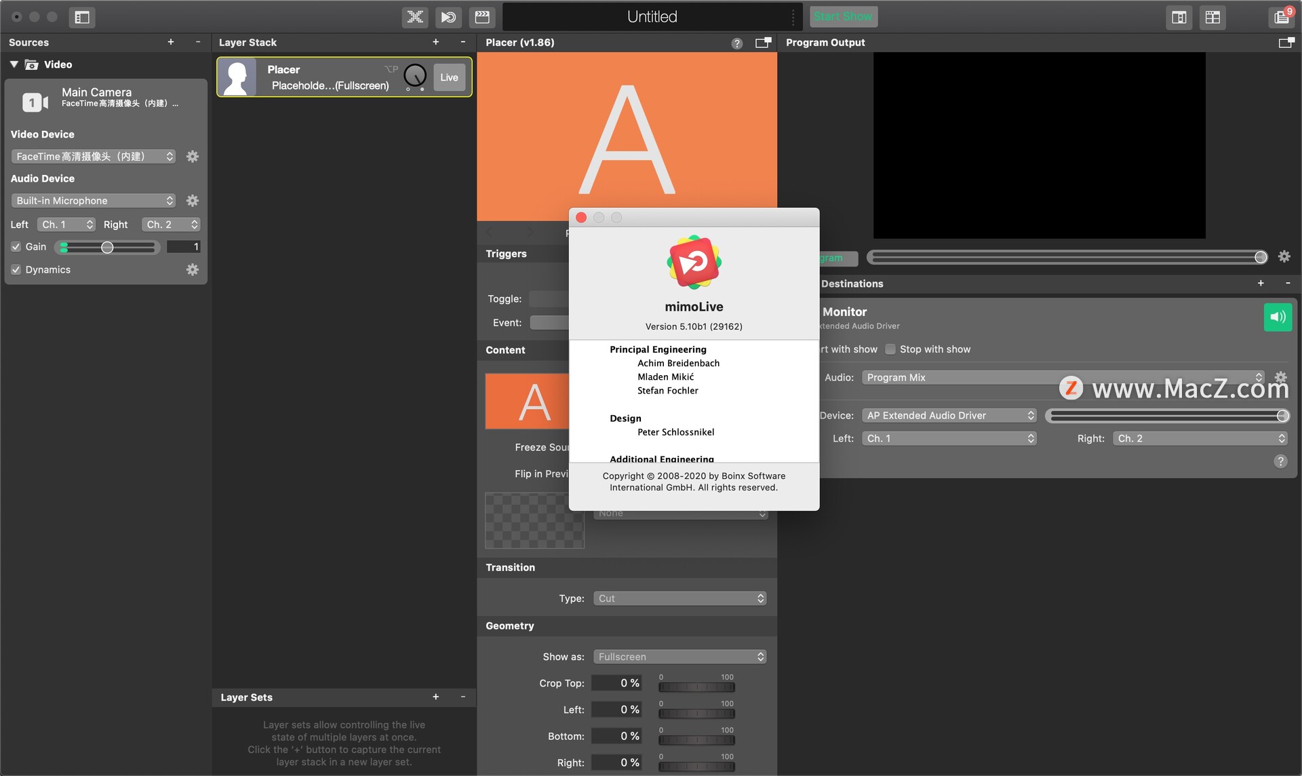Open Transition Type Cut dropdown
Viewport: 1302px width, 776px height.
tap(680, 598)
